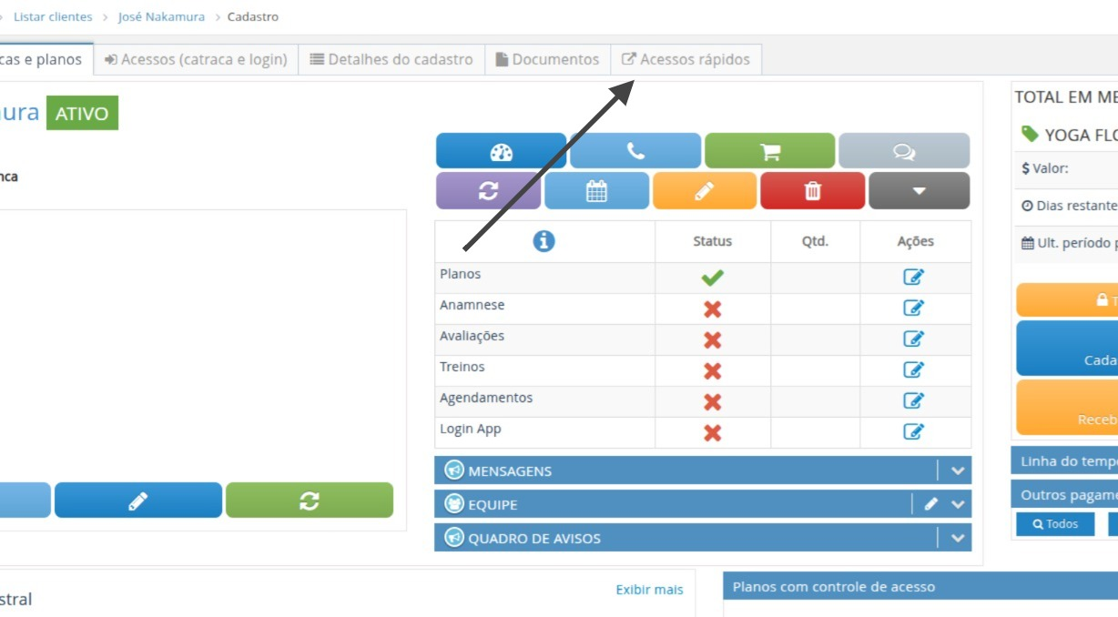Click the blue dashboard gauge icon button
The height and width of the screenshot is (617, 1118).
point(501,151)
